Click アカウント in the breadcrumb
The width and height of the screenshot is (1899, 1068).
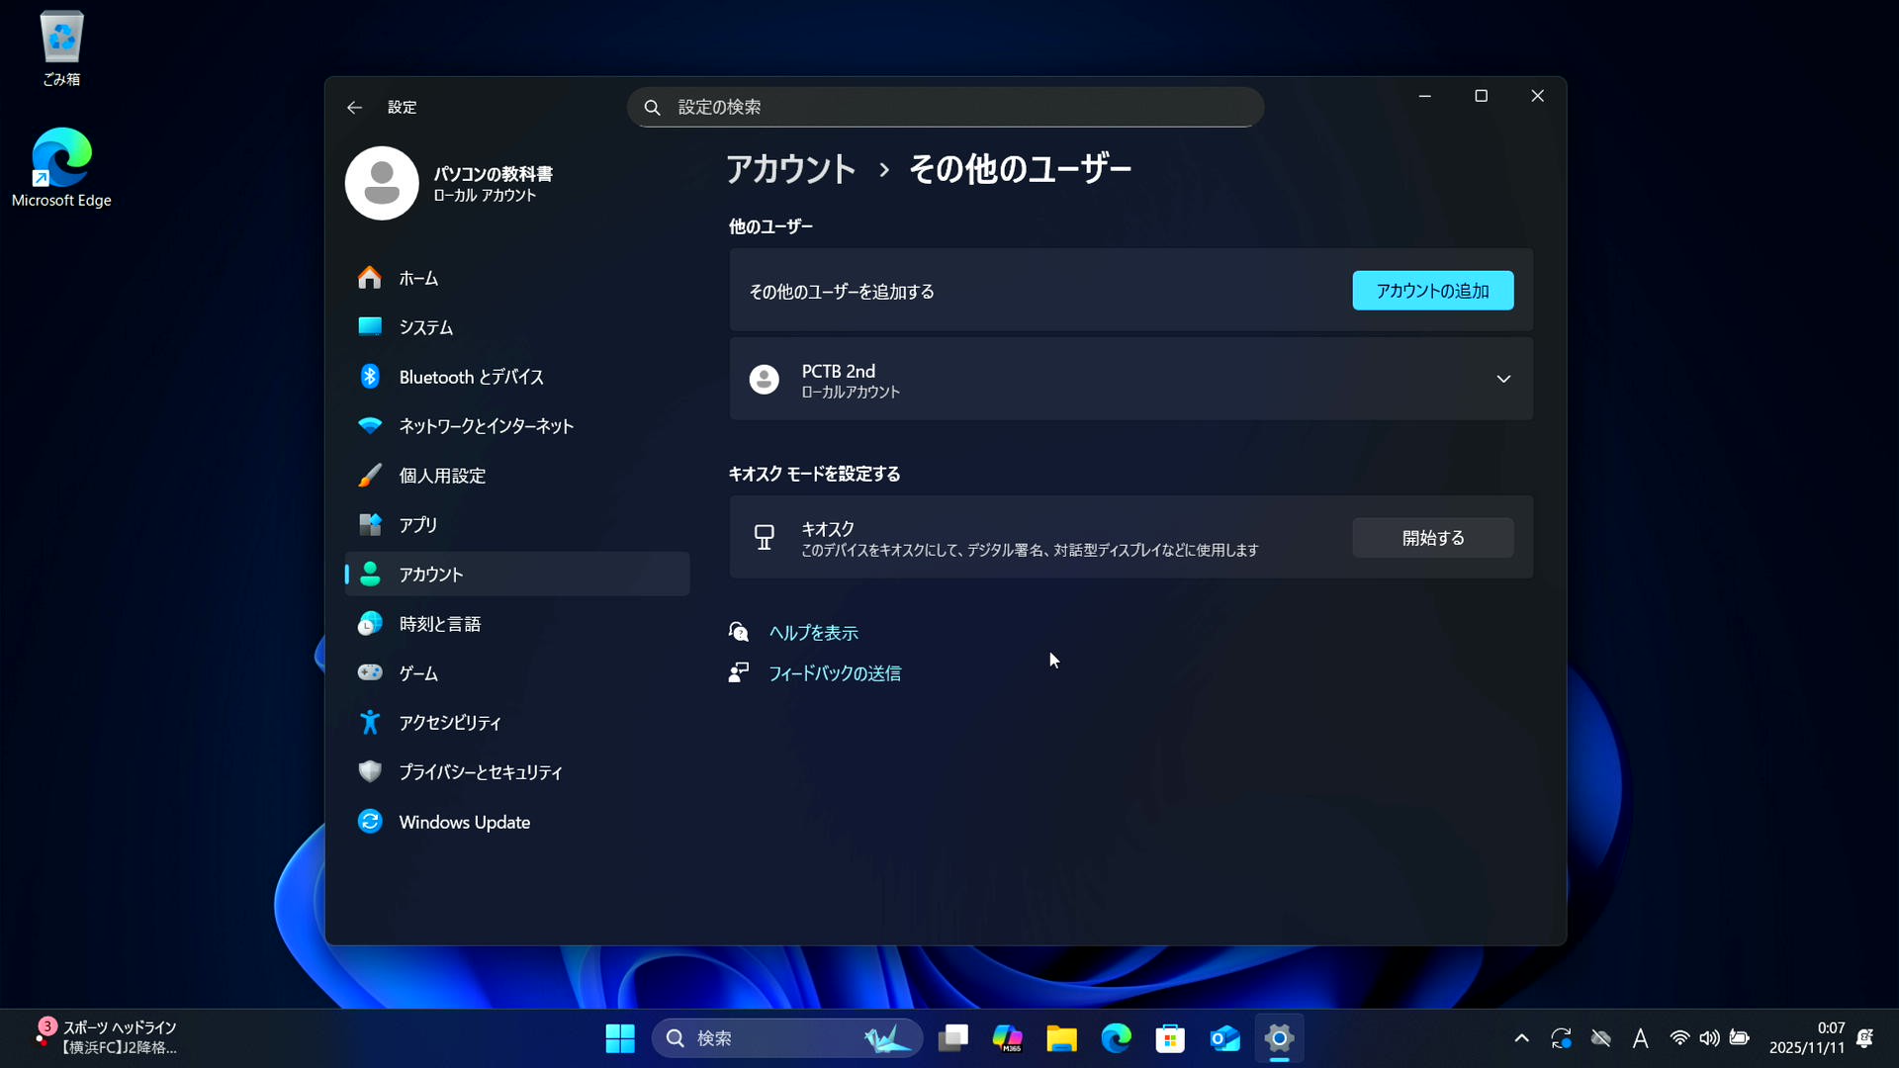tap(791, 169)
